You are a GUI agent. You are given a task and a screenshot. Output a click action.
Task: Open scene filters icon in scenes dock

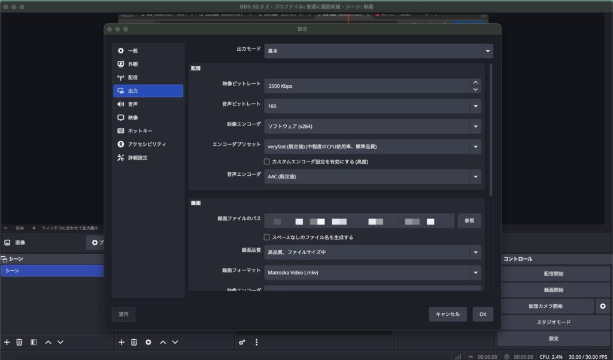[x=34, y=342]
